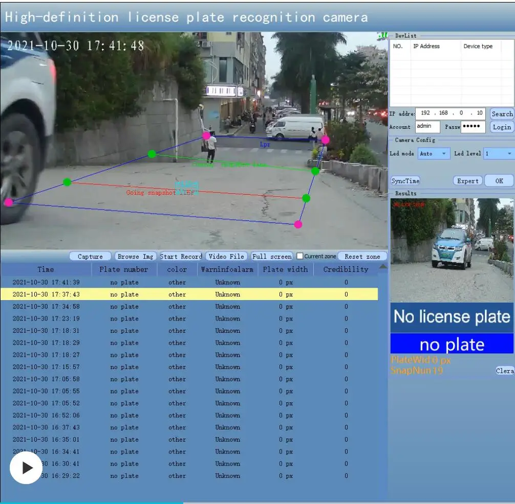Image resolution: width=515 pixels, height=504 pixels.
Task: Select row with time 16:37:43
Action: 189,427
